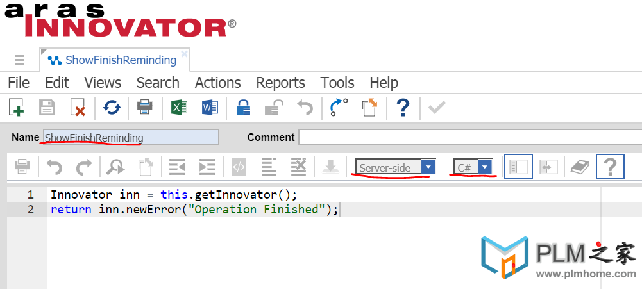The image size is (642, 289).
Task: Click the Uncomment lines icon
Action: (x=299, y=167)
